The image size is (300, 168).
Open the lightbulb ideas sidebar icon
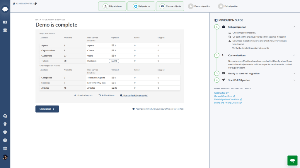5,124
